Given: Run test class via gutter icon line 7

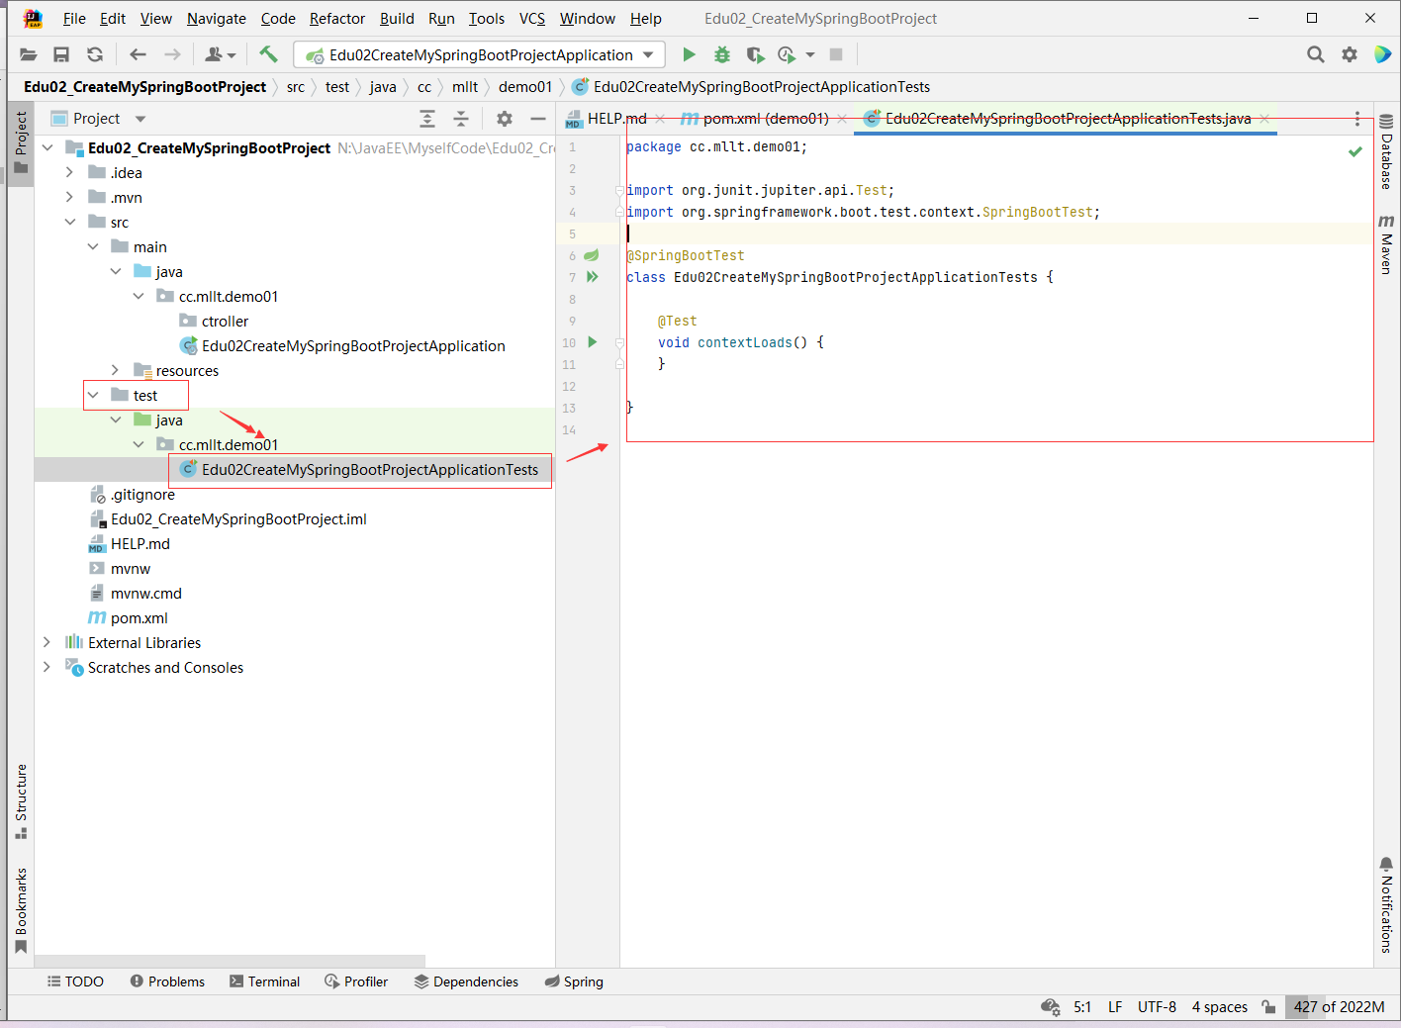Looking at the screenshot, I should point(592,277).
